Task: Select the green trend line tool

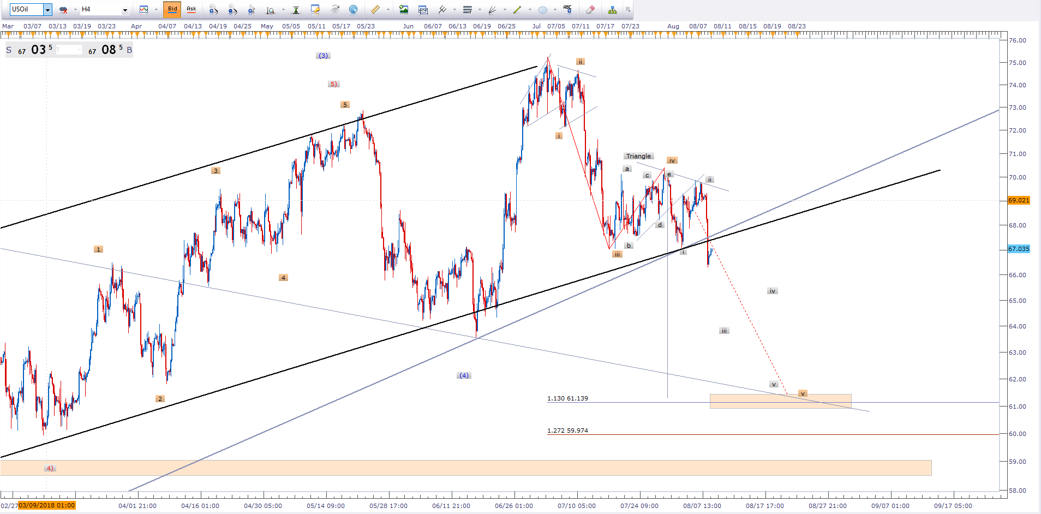Action: [517, 9]
